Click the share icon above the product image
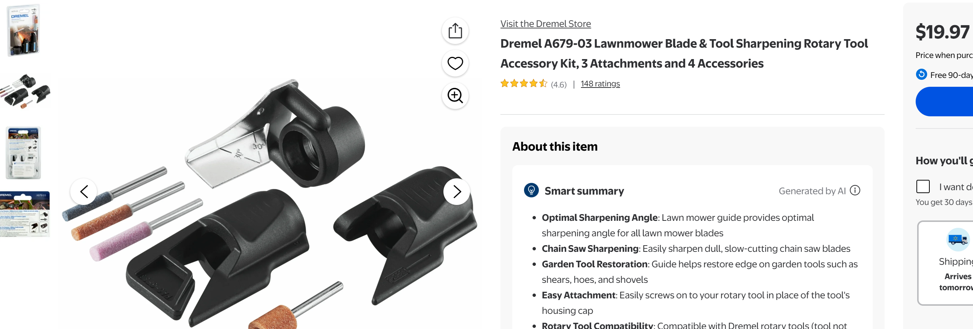 [455, 31]
